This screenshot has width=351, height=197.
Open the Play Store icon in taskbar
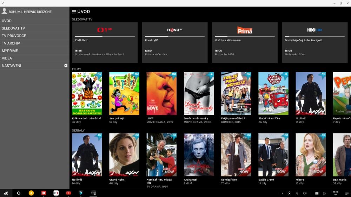(81, 193)
